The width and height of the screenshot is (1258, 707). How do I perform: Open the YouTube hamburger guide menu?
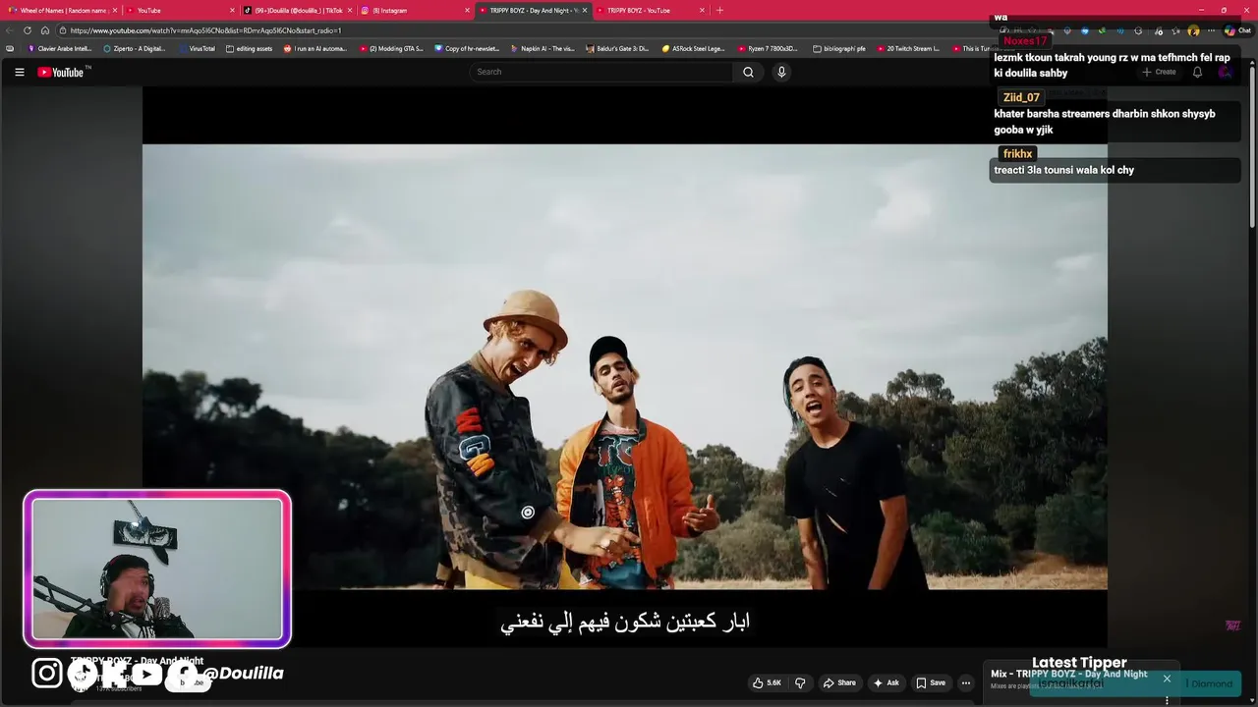(19, 72)
